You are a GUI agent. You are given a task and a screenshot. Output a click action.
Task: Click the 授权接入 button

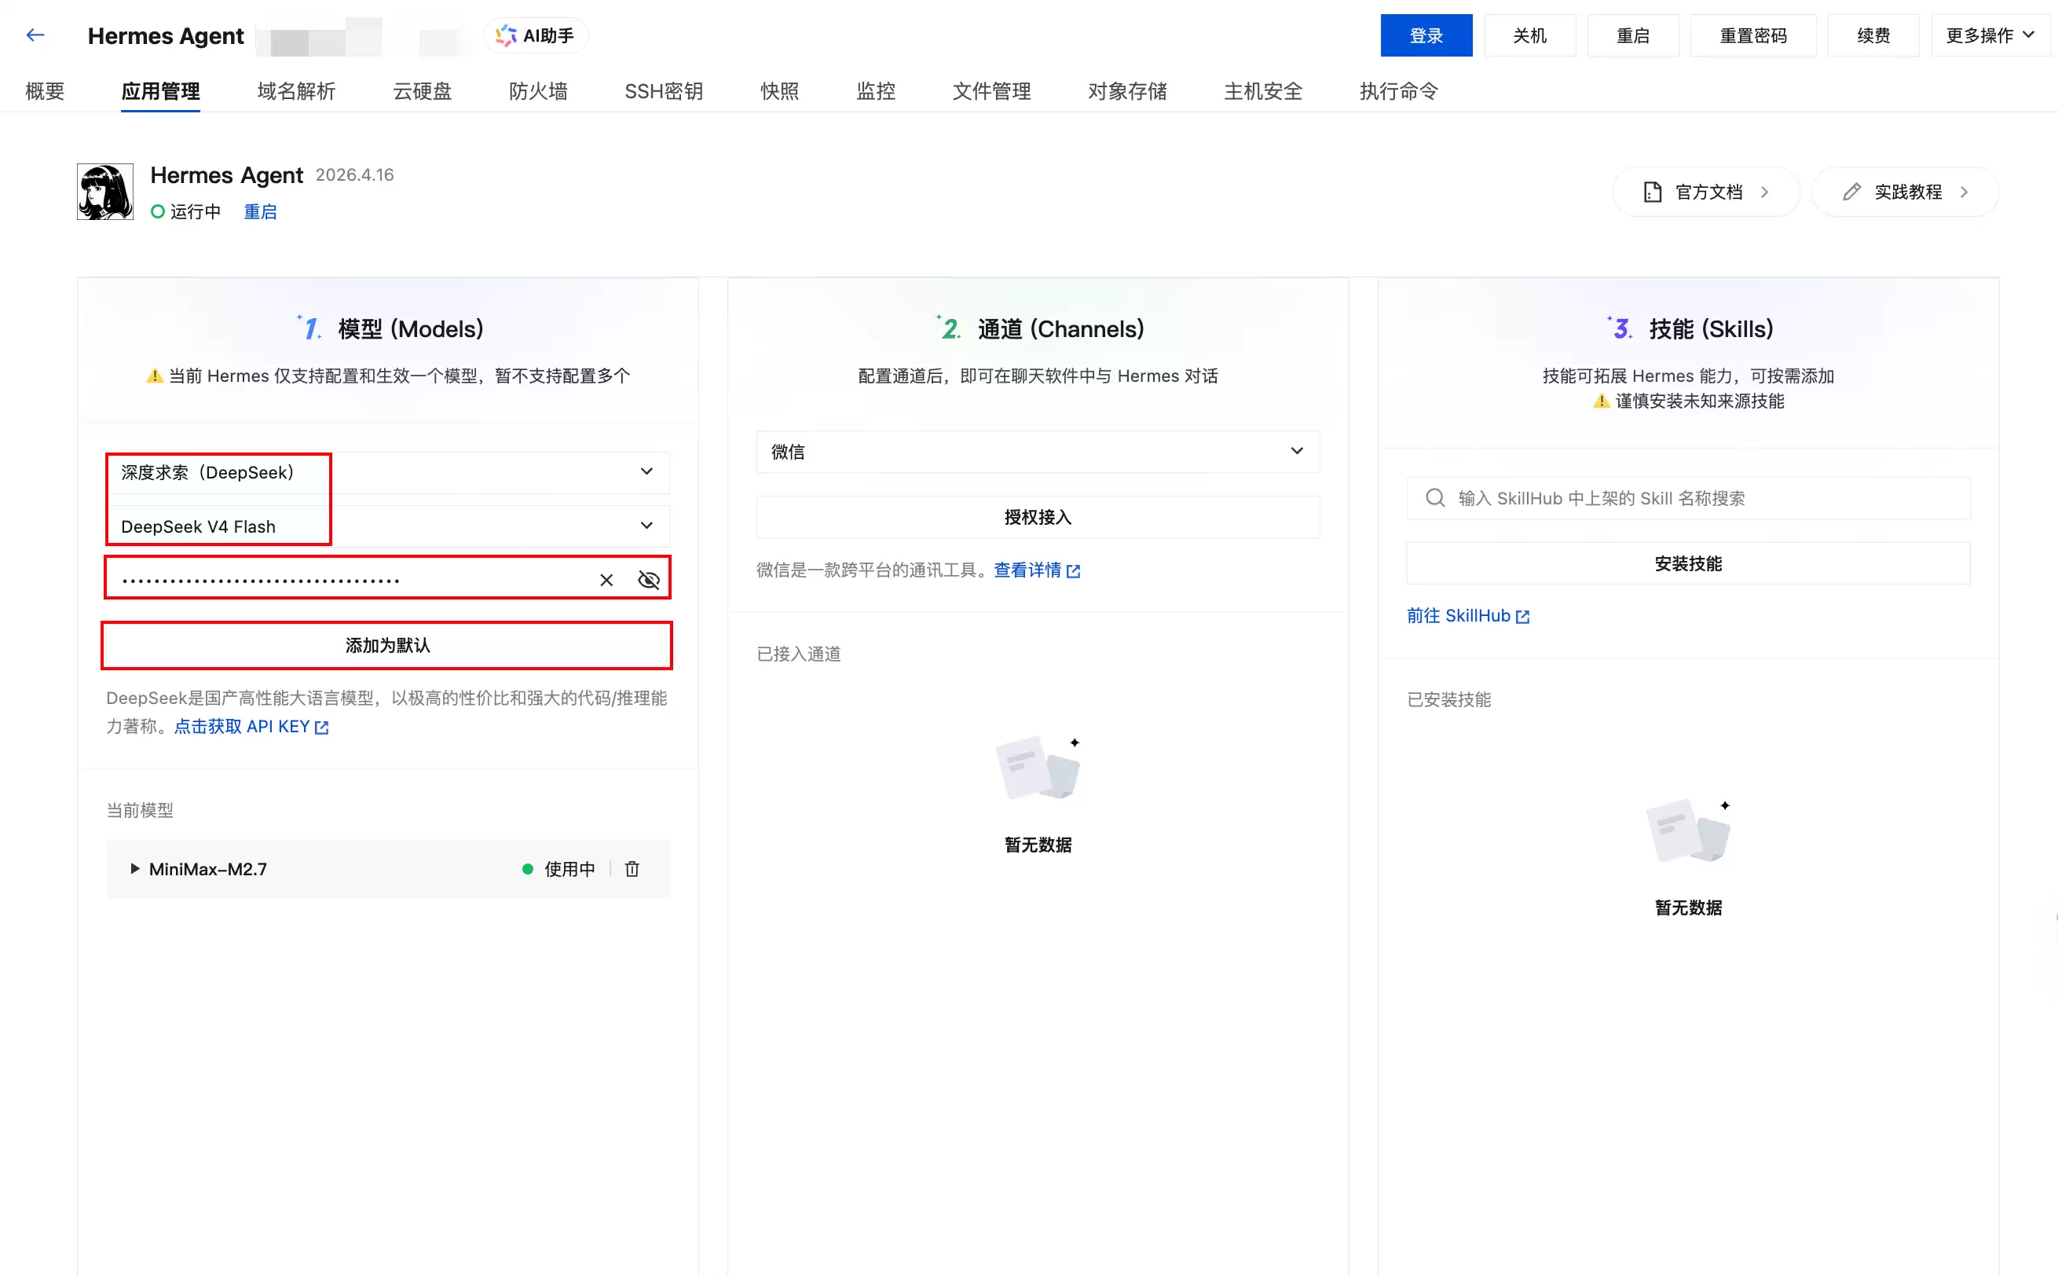pos(1038,516)
